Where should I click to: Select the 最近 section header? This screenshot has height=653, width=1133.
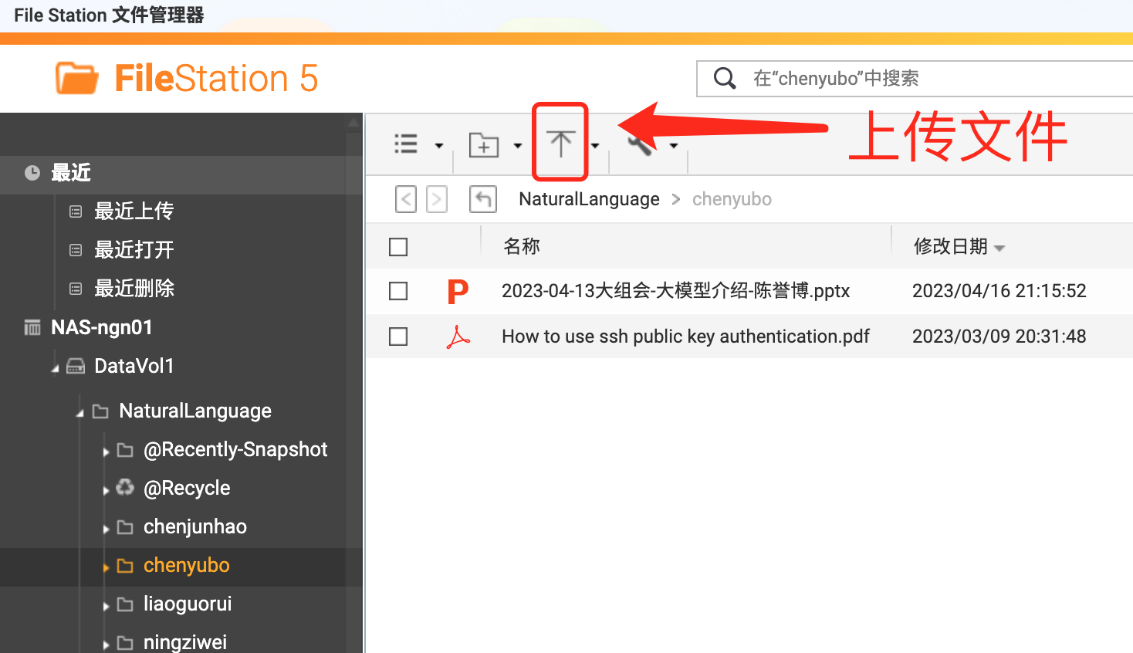71,173
